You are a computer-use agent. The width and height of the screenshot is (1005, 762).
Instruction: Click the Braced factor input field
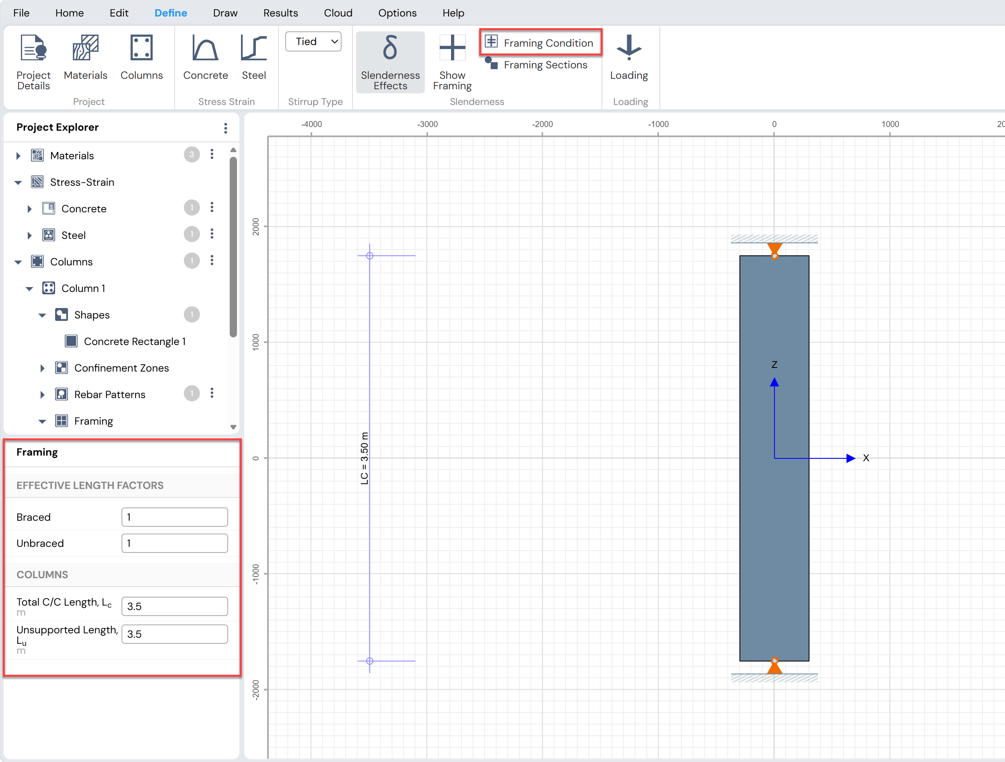[175, 517]
